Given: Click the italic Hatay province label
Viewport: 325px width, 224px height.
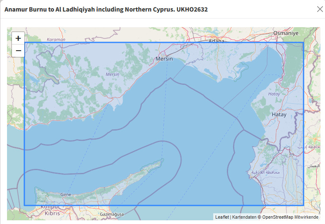Looking at the screenshot, I should click(x=274, y=94).
